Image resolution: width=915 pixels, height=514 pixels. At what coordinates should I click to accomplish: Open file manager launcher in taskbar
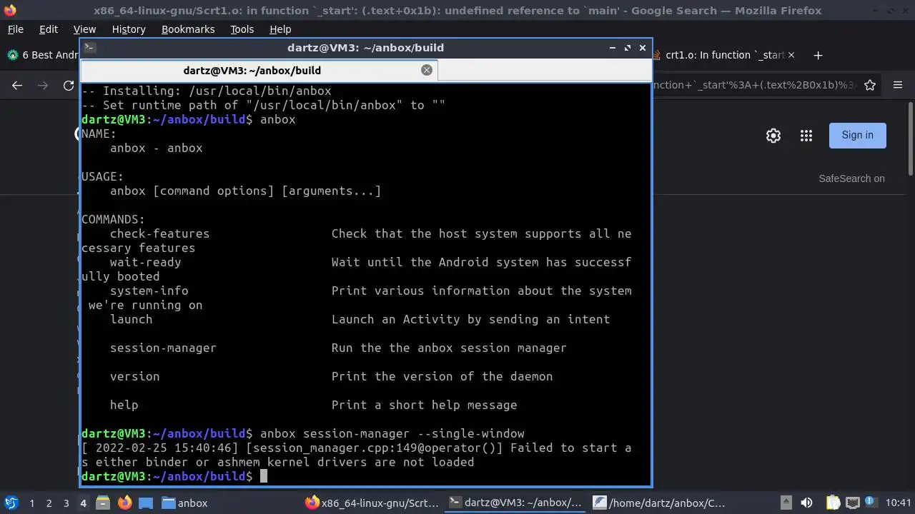click(102, 503)
